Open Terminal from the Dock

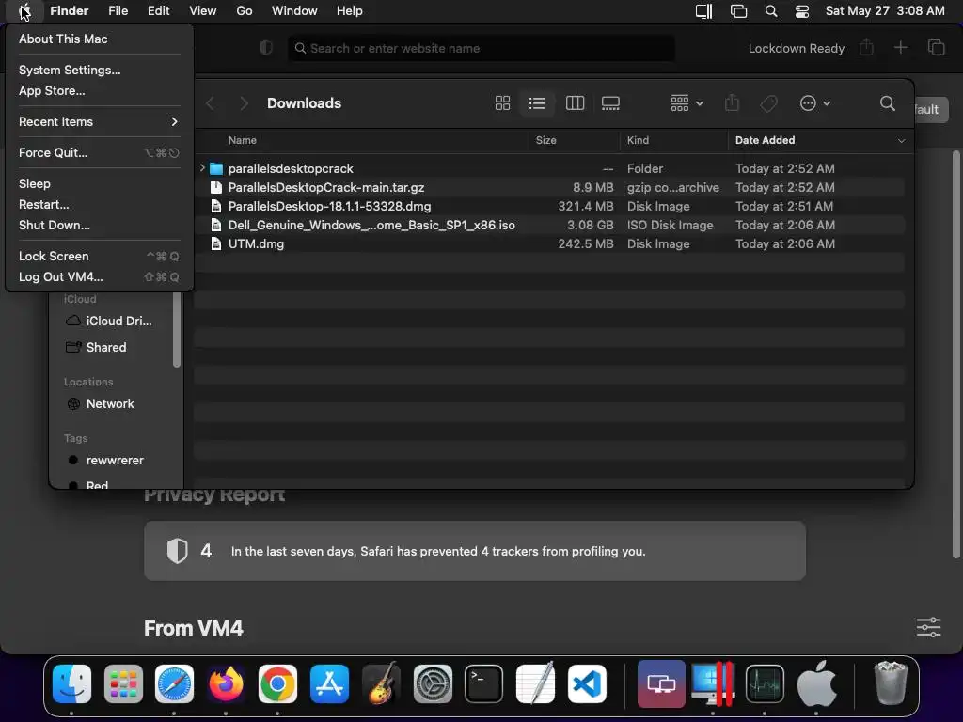pyautogui.click(x=484, y=684)
